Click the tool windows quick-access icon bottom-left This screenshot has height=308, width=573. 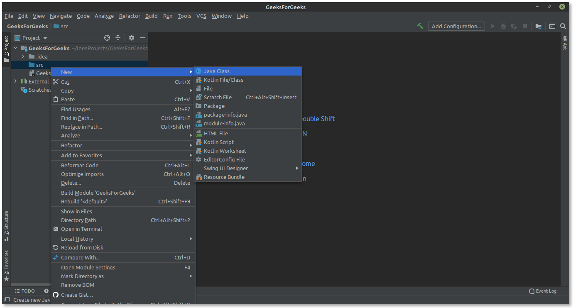[7, 300]
